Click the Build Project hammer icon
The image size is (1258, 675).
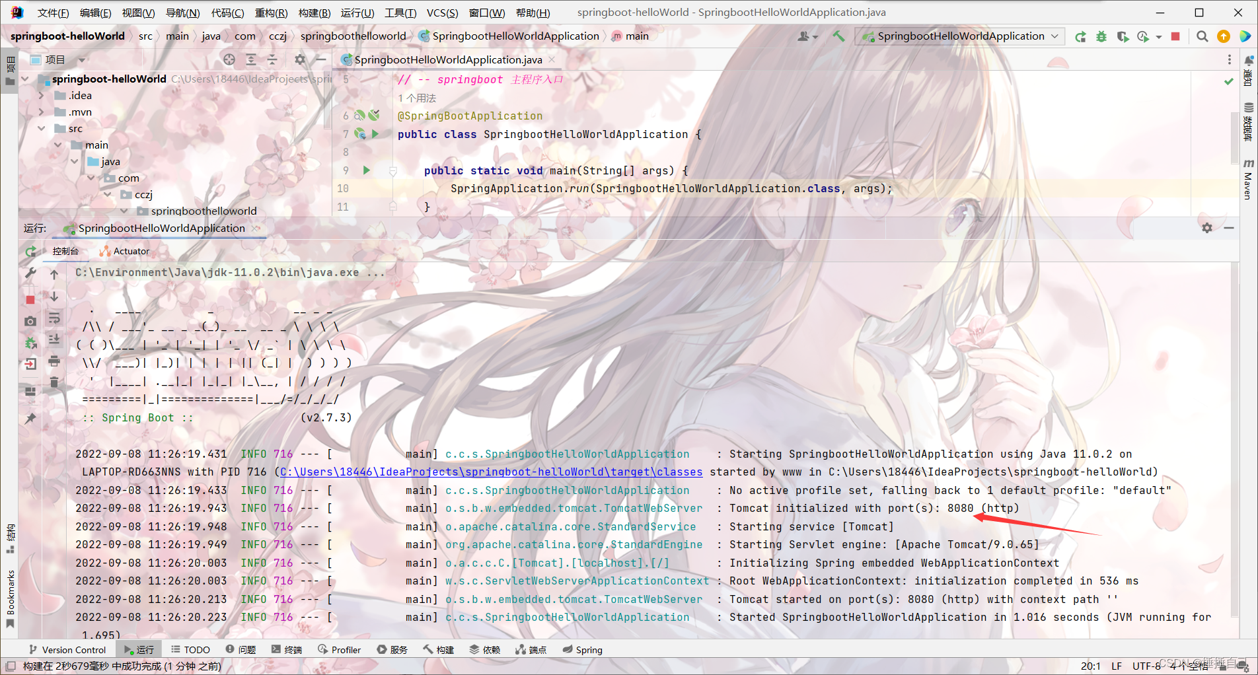[838, 36]
